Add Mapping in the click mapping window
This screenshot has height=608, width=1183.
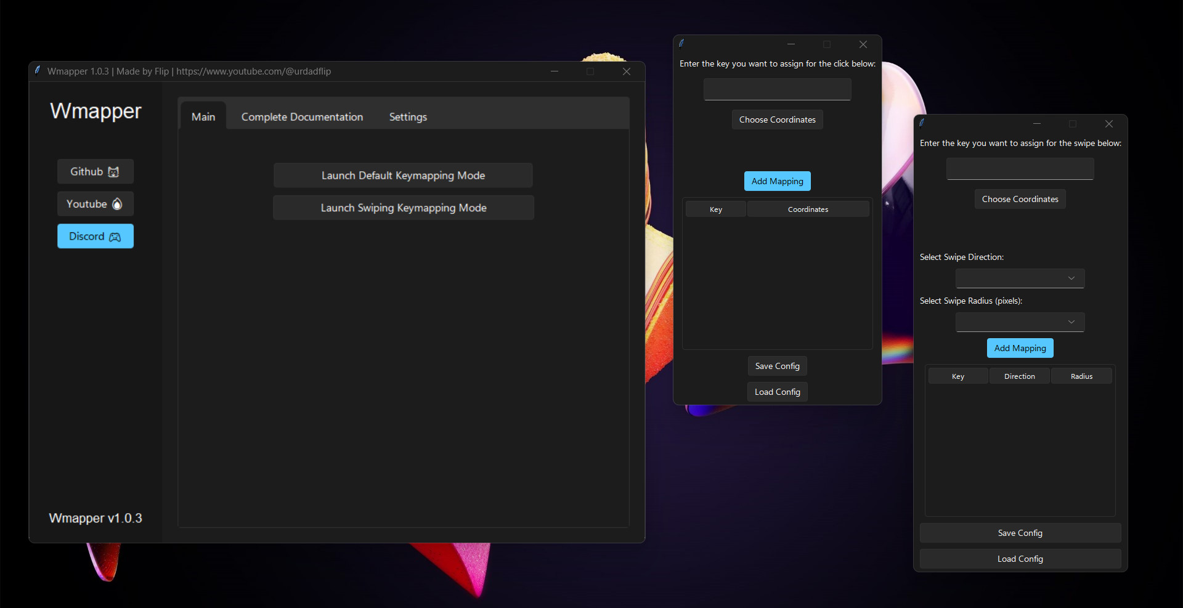click(778, 181)
